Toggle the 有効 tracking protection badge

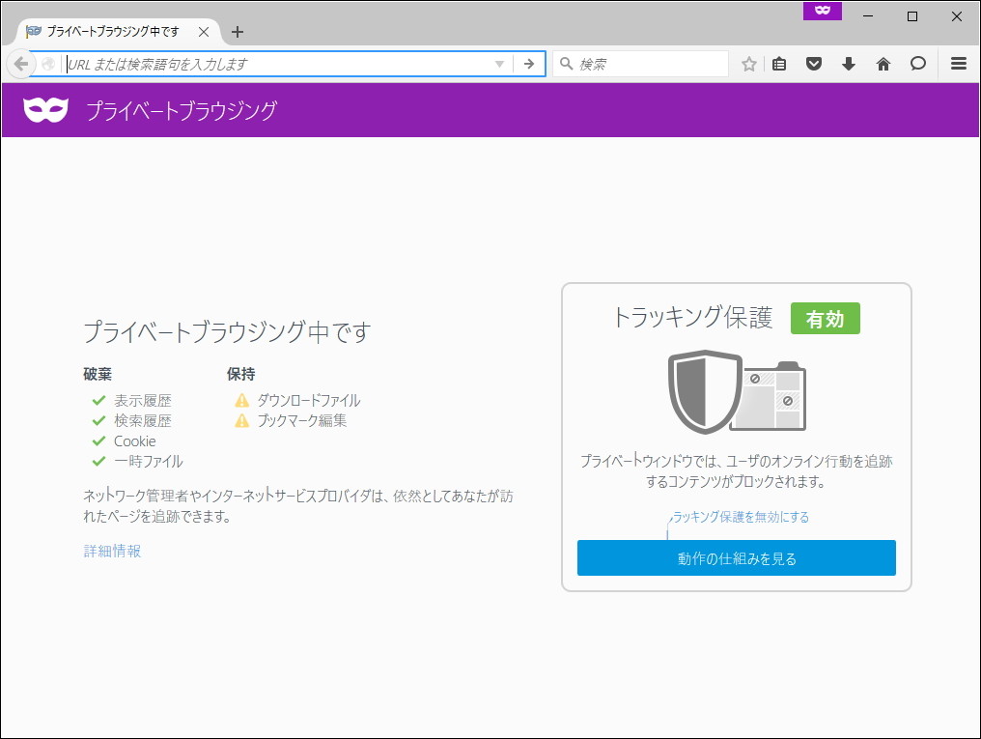pos(826,318)
